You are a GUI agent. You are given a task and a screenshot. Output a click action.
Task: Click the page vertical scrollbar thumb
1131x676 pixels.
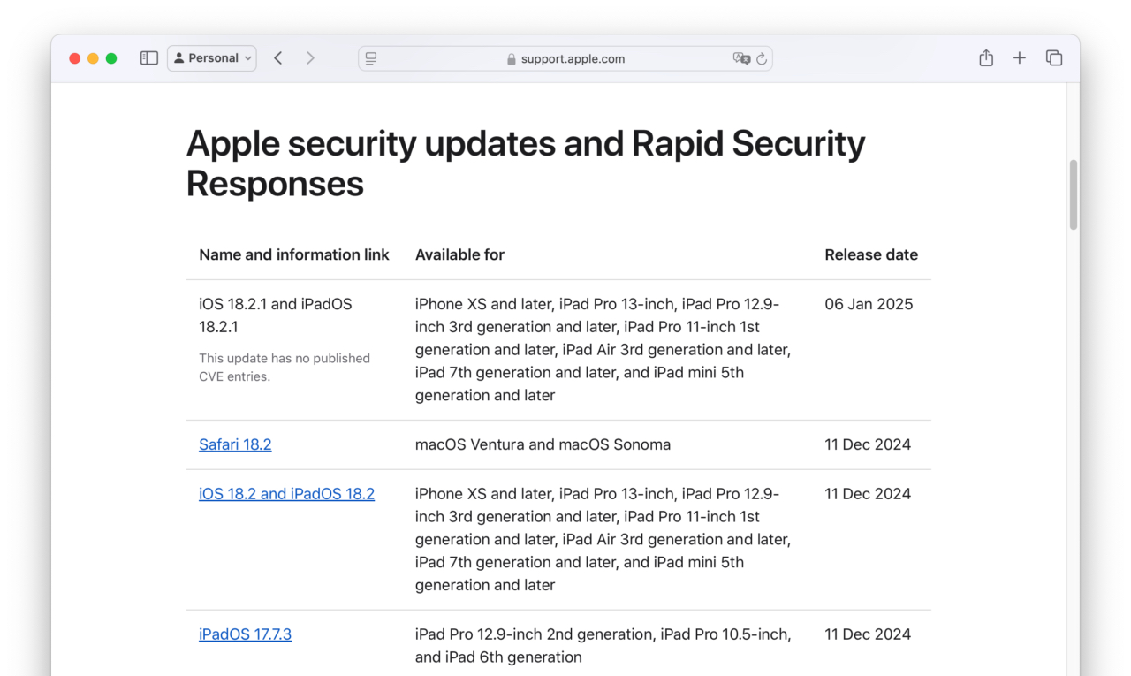coord(1074,194)
